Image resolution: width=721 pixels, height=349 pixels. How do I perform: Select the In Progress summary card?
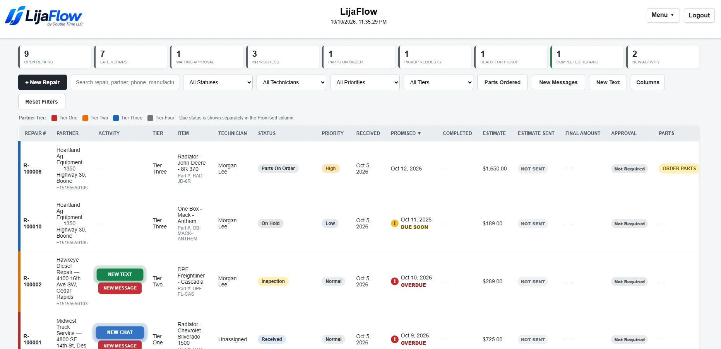click(283, 57)
